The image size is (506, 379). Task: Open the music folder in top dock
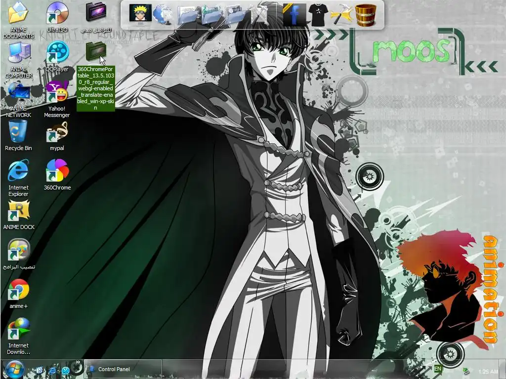[211, 15]
